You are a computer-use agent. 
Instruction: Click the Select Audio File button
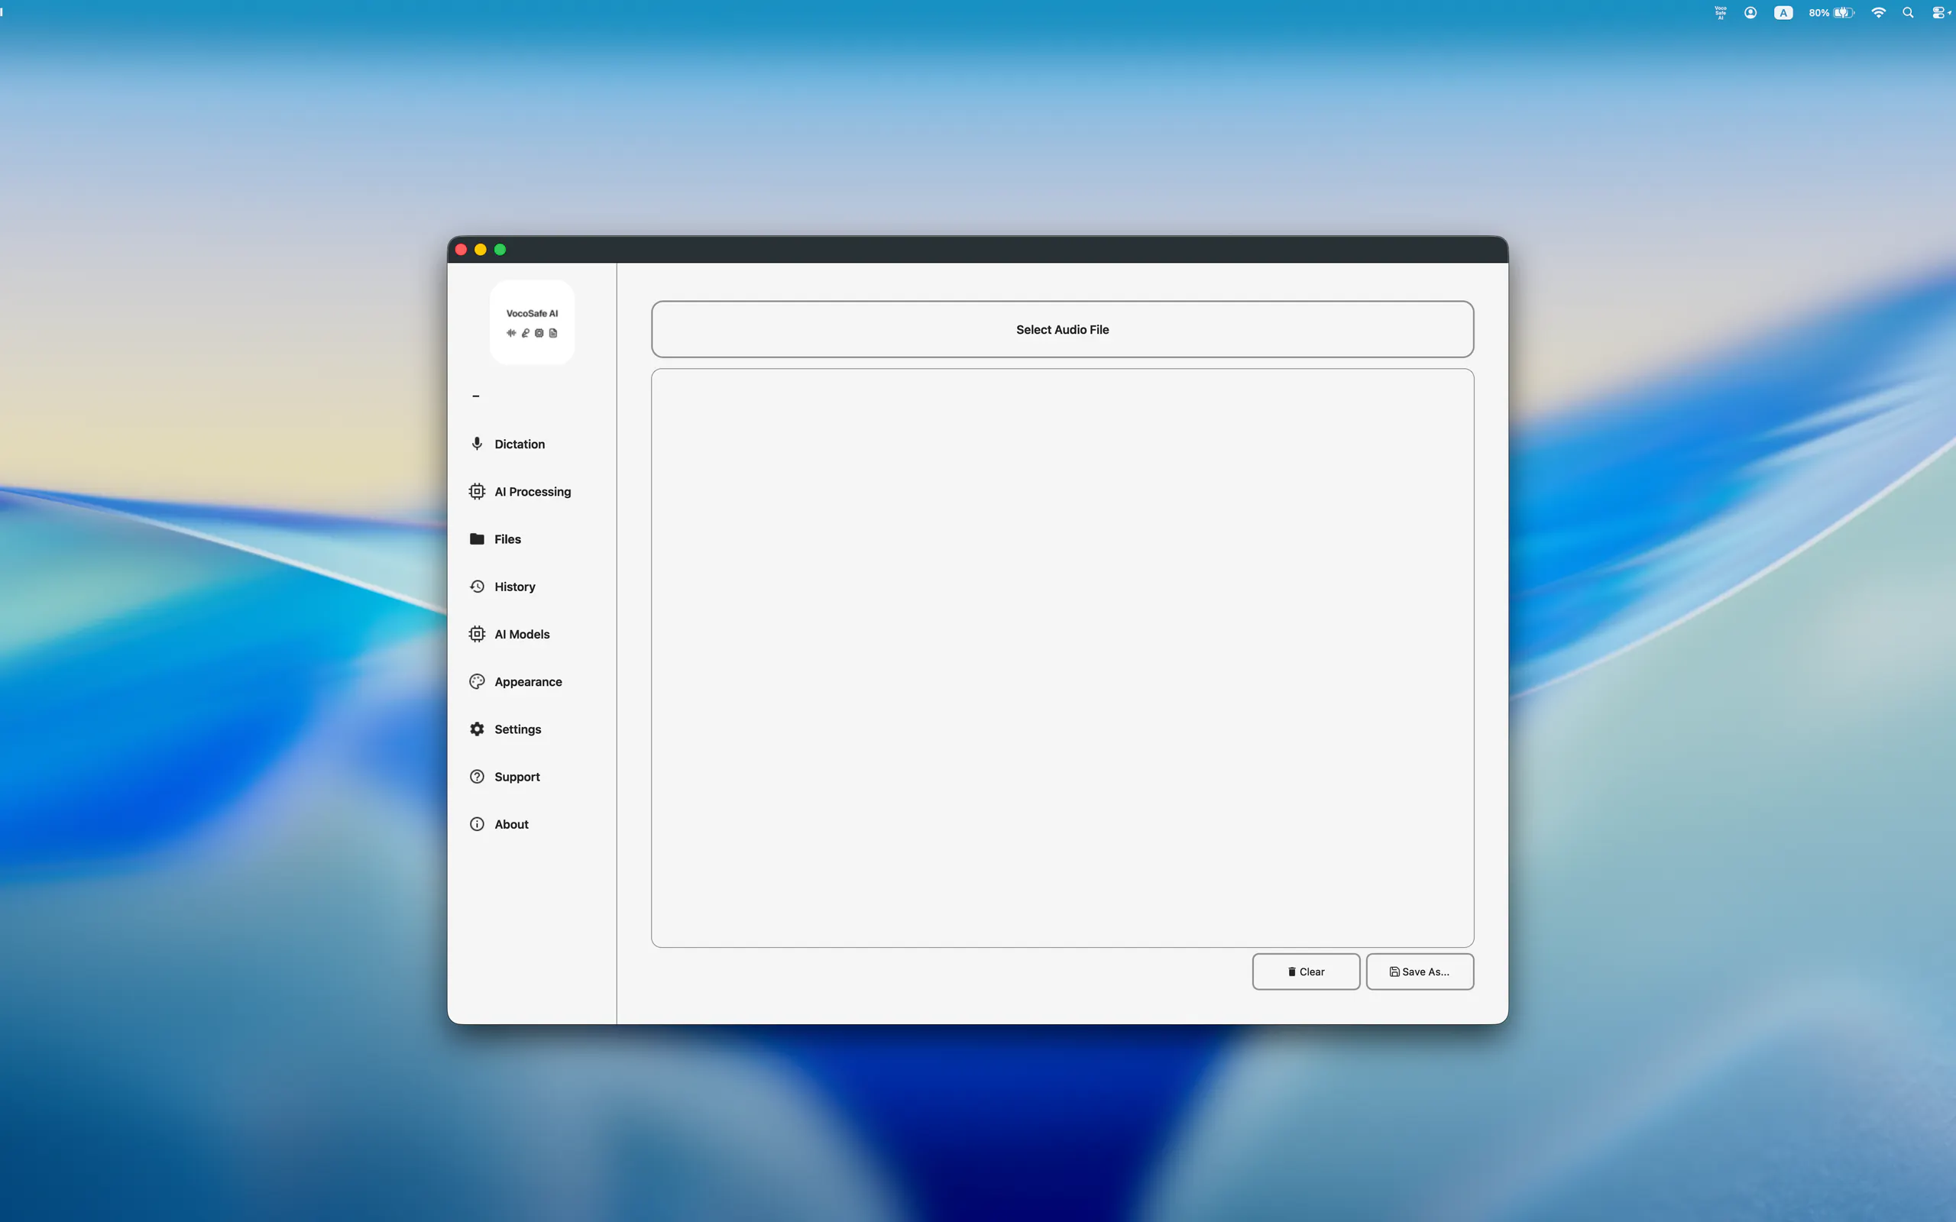(x=1062, y=329)
